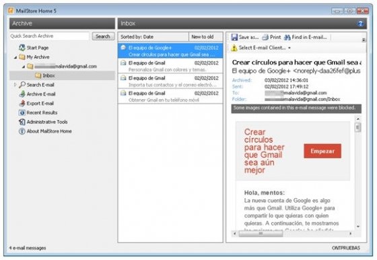
Task: Click the preview vertical scroll down arrow
Action: (x=357, y=226)
